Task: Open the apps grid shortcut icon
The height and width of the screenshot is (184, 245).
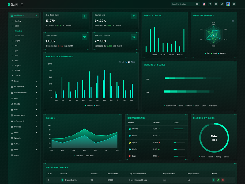Action: (216, 4)
